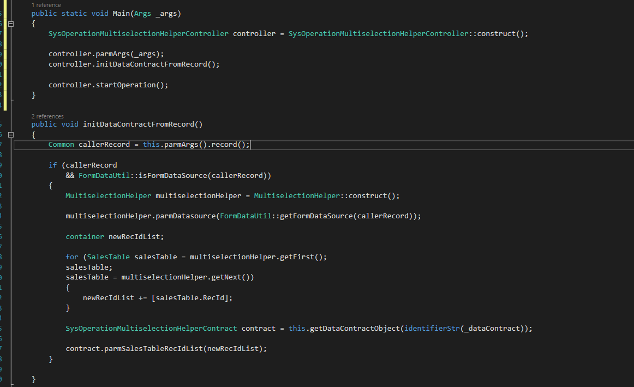Click the line number margin beside the if statement
Screen dimensions: 634x387
[1, 164]
